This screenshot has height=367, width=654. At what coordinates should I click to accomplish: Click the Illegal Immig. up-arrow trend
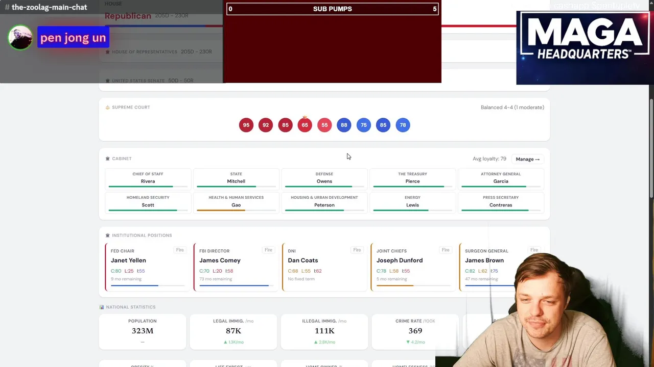324,342
